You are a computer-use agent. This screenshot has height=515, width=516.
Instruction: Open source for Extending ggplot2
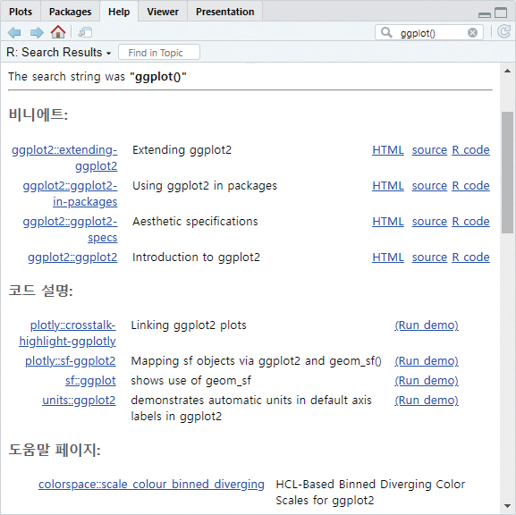[x=429, y=150]
